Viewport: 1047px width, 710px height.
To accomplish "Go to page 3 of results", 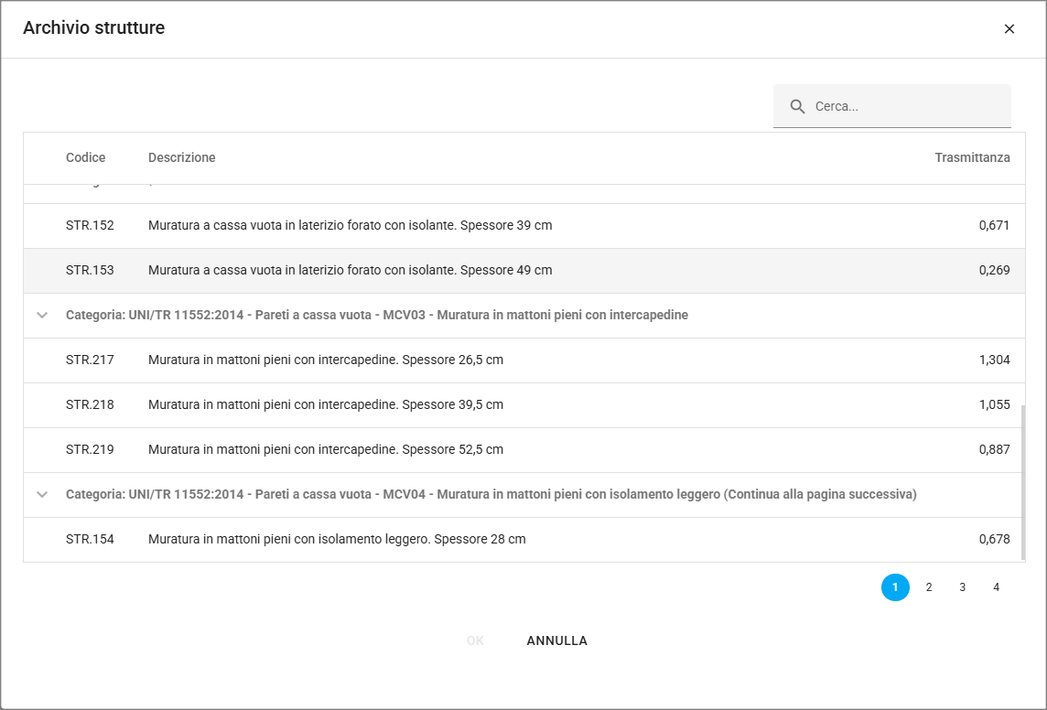I will click(963, 587).
